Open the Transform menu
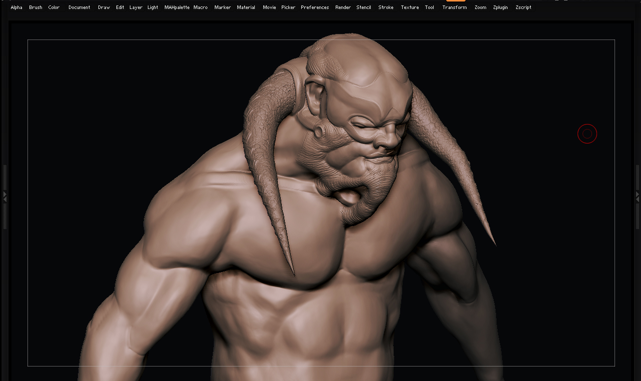The height and width of the screenshot is (381, 641). point(455,7)
